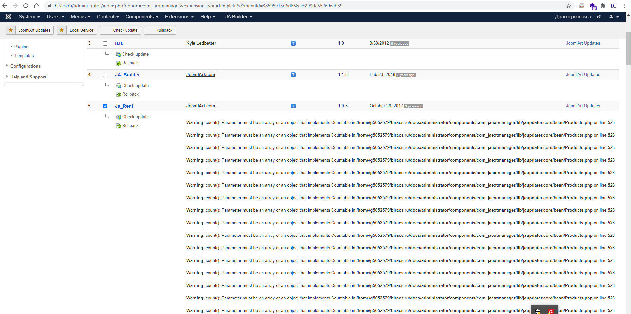Go to the browser home page icon
Viewport: 631px width, 314px height.
[36, 6]
